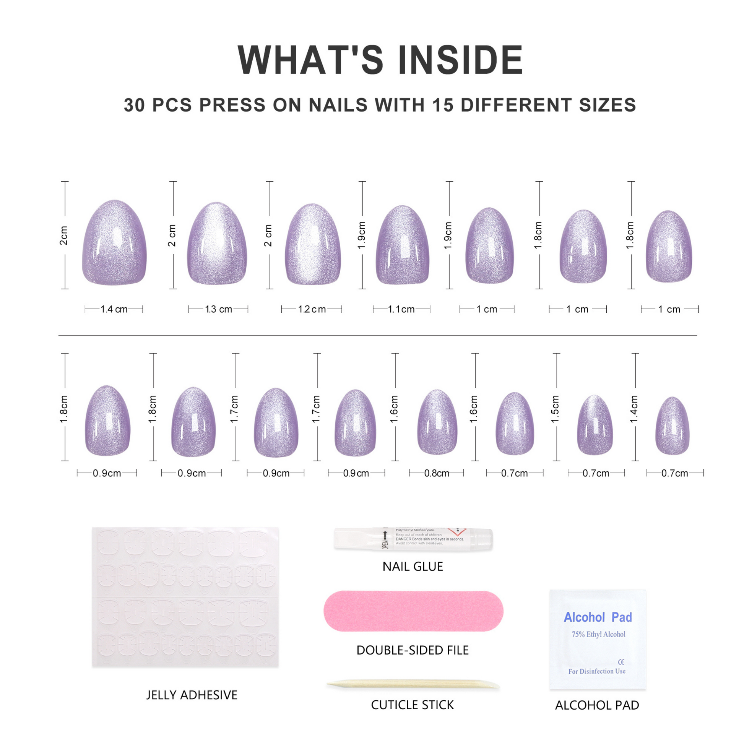The image size is (744, 744).
Task: Select the nail labeled 1.5cm tall
Action: coord(595,425)
